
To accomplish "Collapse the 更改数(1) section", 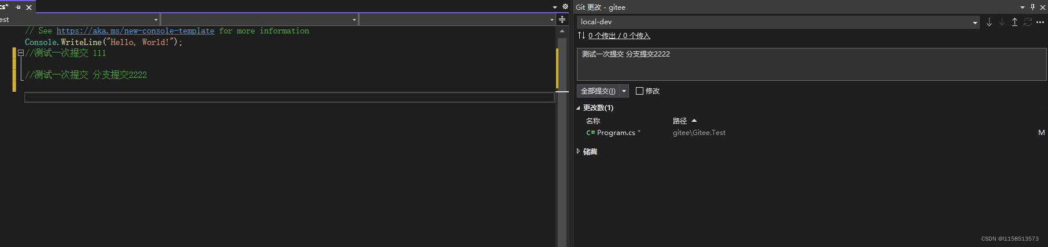I will tap(578, 108).
